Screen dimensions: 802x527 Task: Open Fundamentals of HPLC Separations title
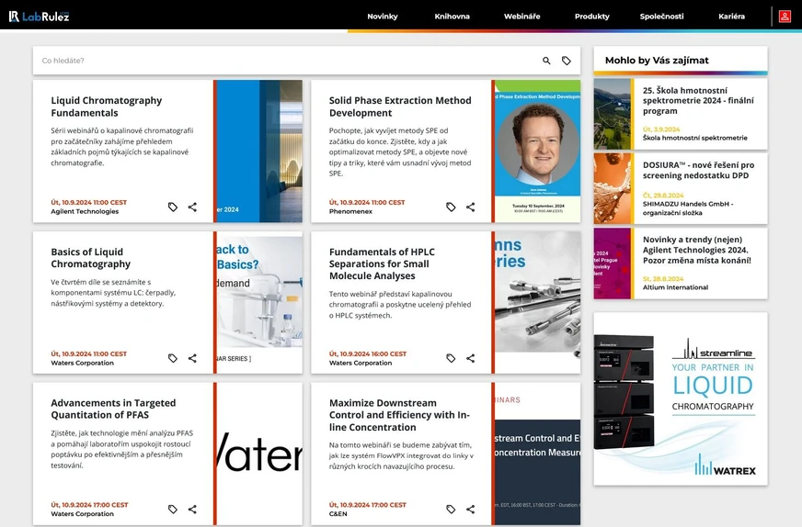pos(382,264)
